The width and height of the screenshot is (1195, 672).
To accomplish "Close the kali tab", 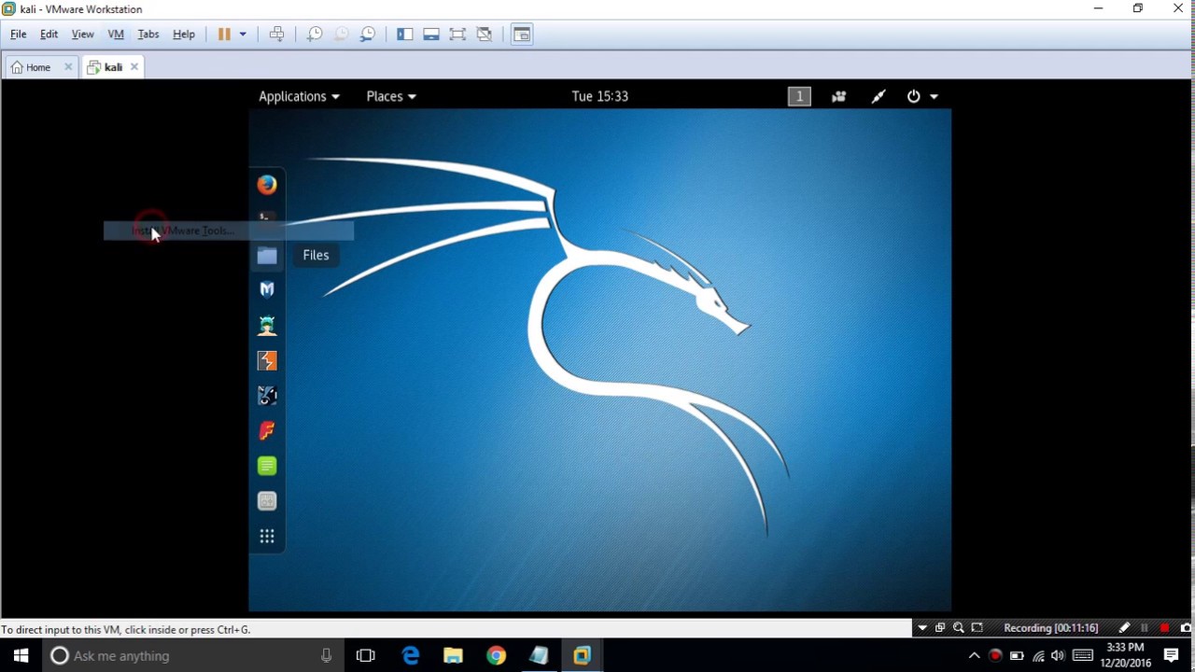I will [134, 67].
